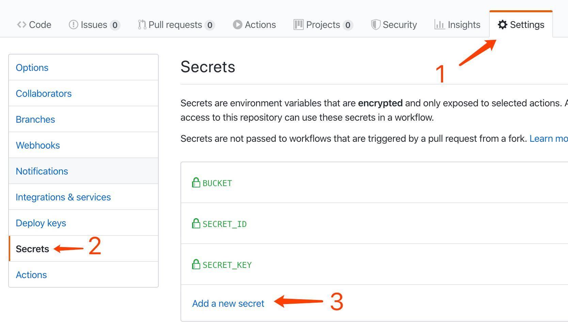
Task: Open the Webhooks settings page
Action: (x=38, y=145)
